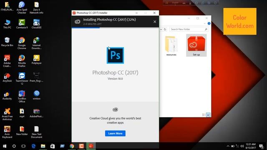This screenshot has height=150, width=267.
Task: Open Prem_Rog desktop icon
Action: click(36, 77)
